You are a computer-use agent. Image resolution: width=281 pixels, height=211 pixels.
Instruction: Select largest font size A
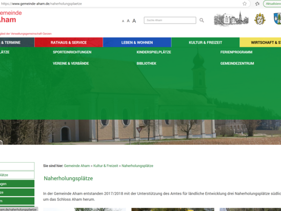(x=134, y=21)
